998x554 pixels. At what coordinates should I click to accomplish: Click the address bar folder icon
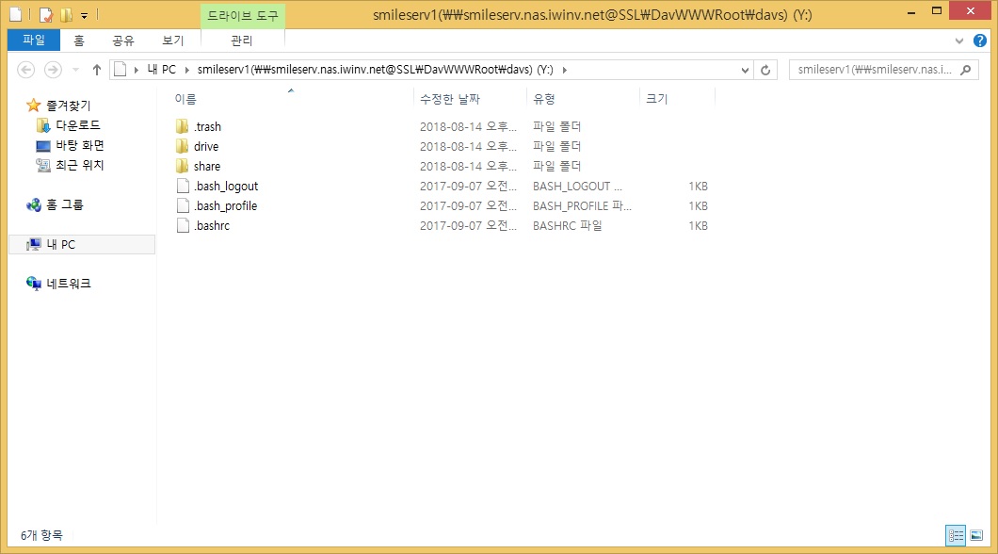coord(120,70)
